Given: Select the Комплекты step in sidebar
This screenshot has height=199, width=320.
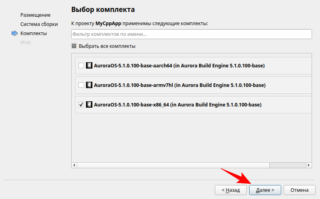Looking at the screenshot, I should [x=34, y=33].
